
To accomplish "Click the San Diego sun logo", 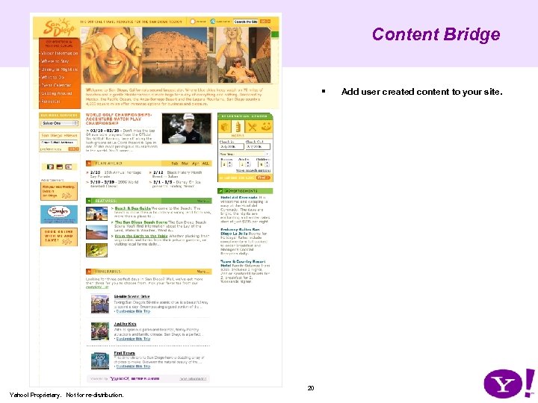I will [x=59, y=28].
